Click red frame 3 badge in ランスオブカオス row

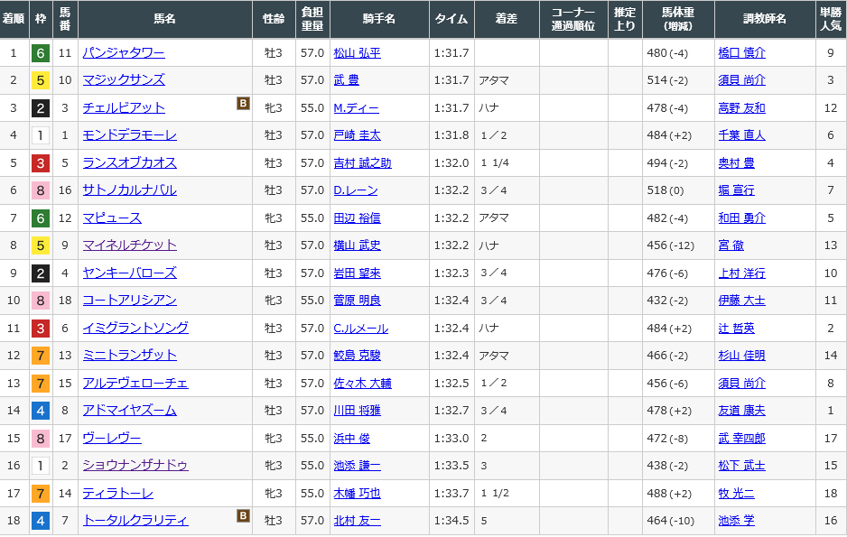coord(40,163)
